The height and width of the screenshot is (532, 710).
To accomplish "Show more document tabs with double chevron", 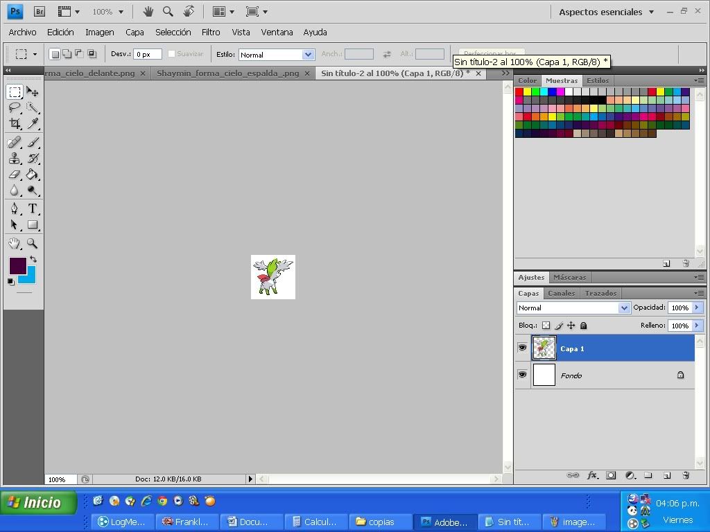I will 505,73.
